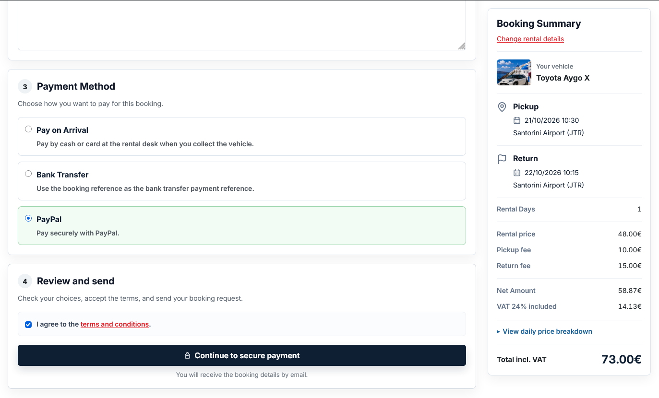Click 'You will receive the booking details by email.'

[242, 375]
